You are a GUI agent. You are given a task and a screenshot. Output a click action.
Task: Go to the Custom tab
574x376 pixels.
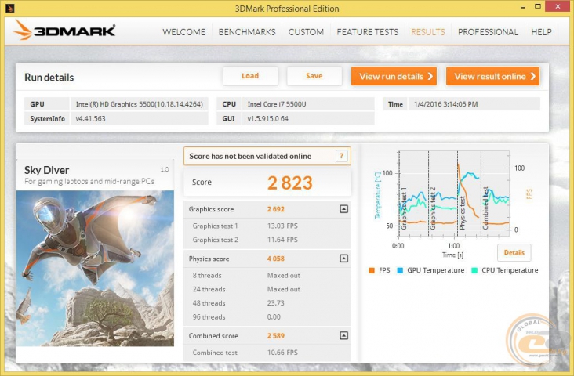(306, 32)
